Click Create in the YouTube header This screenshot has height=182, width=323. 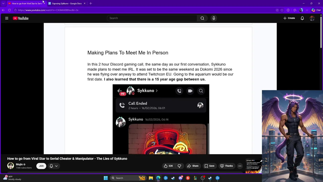click(289, 18)
